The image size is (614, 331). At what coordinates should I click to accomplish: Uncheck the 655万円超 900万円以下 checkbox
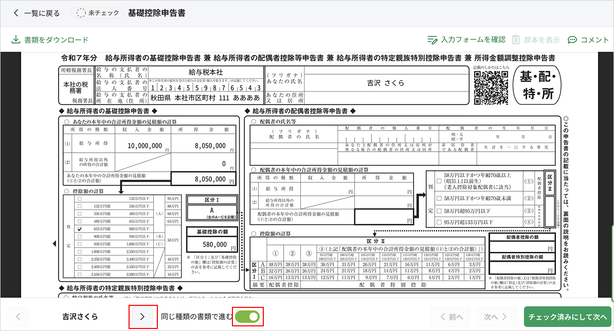point(79,228)
